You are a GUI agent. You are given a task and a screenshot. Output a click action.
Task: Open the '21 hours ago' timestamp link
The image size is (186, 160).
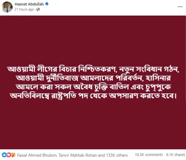pos(24,10)
